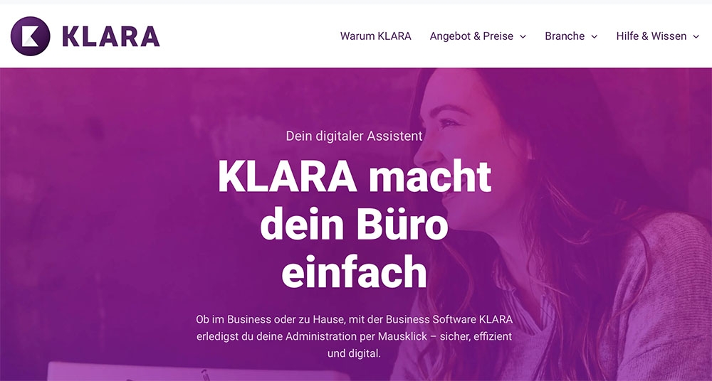The height and width of the screenshot is (381, 712).
Task: Expand the chevron next to Hilfe & Wissen
Action: (696, 37)
